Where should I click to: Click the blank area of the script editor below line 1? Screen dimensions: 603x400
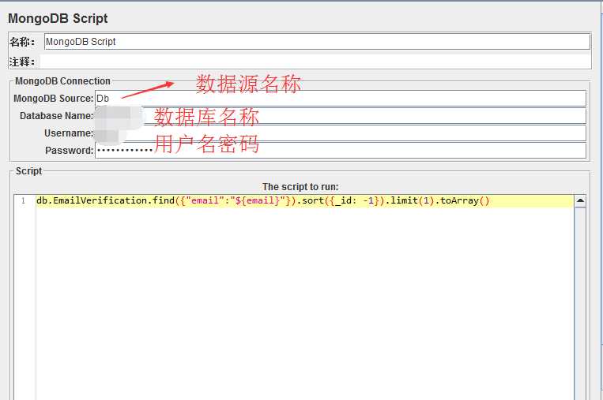tap(304, 303)
